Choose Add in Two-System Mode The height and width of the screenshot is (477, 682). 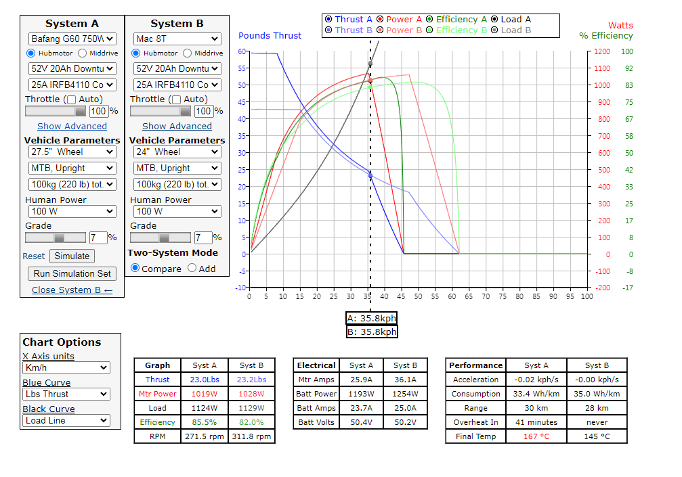tap(192, 268)
